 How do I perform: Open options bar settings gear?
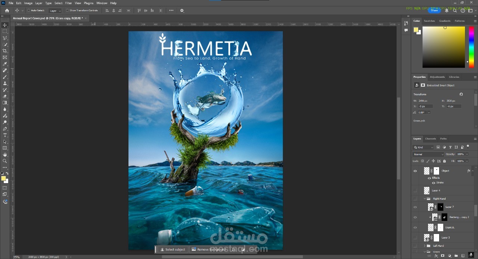[182, 10]
